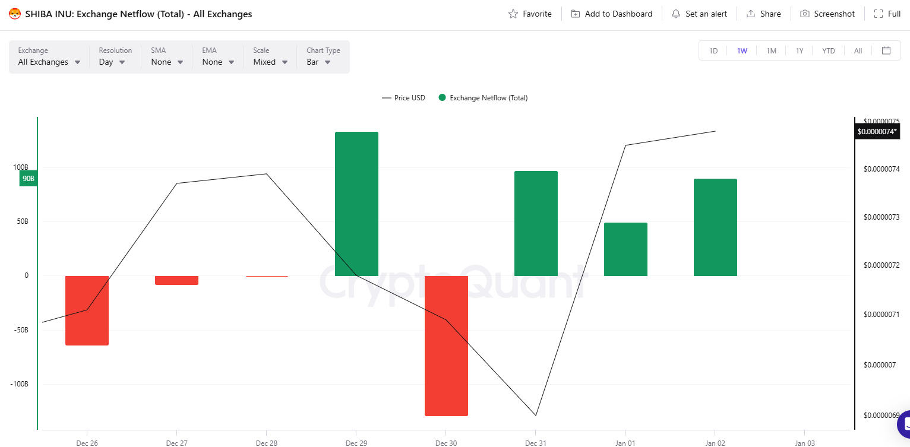The image size is (910, 447).
Task: Toggle the Scale setting from Mixed
Action: (270, 61)
